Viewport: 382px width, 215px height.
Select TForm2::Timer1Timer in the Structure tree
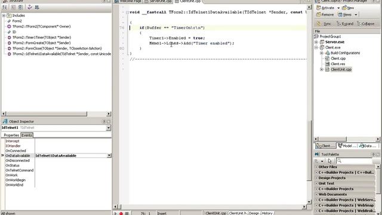pos(42,37)
